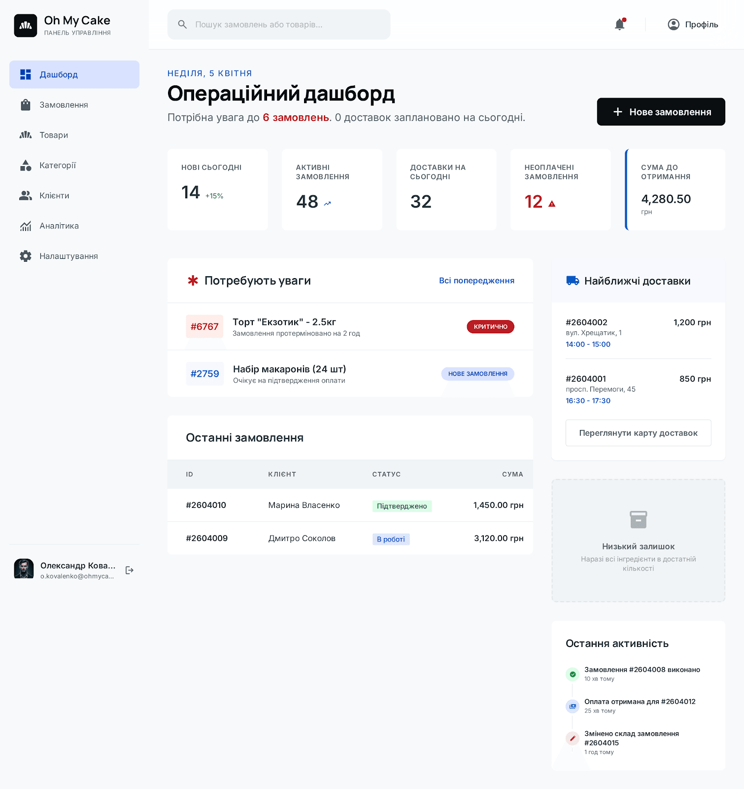Open the Всі попередження link
The width and height of the screenshot is (744, 789).
point(476,281)
